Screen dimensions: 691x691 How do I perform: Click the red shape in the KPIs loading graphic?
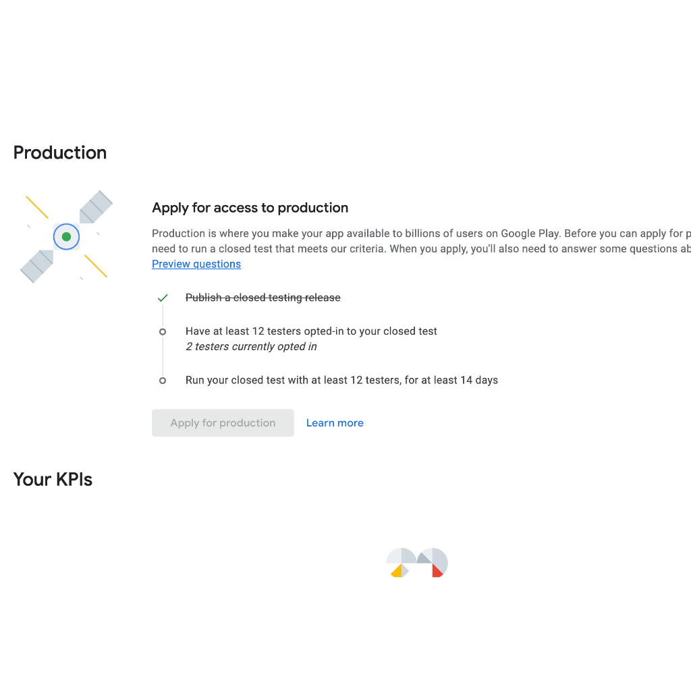[x=436, y=571]
